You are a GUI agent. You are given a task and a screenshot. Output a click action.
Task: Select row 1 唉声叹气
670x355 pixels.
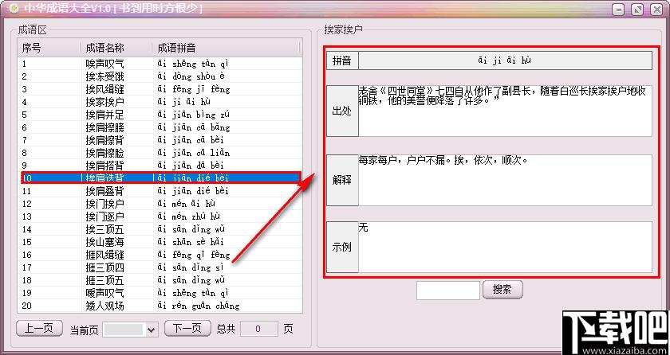click(160, 64)
